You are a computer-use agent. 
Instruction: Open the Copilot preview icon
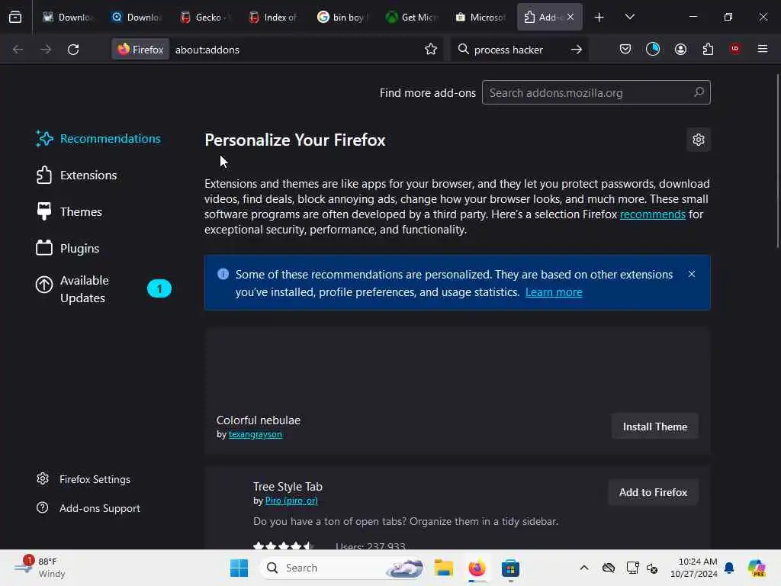[756, 568]
